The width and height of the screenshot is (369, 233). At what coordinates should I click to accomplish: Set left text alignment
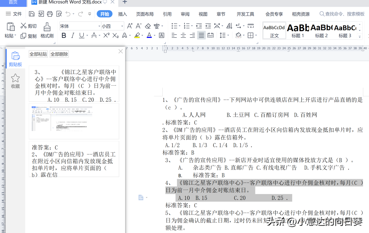coord(174,35)
